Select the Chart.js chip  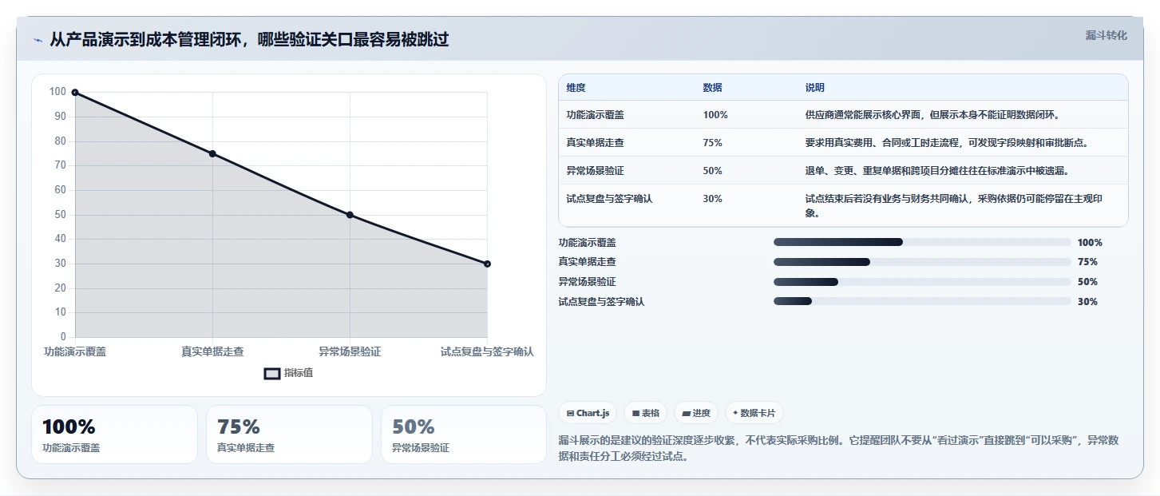(x=588, y=413)
